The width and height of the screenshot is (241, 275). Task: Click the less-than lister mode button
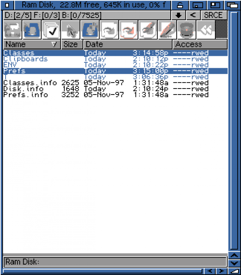pyautogui.click(x=193, y=15)
